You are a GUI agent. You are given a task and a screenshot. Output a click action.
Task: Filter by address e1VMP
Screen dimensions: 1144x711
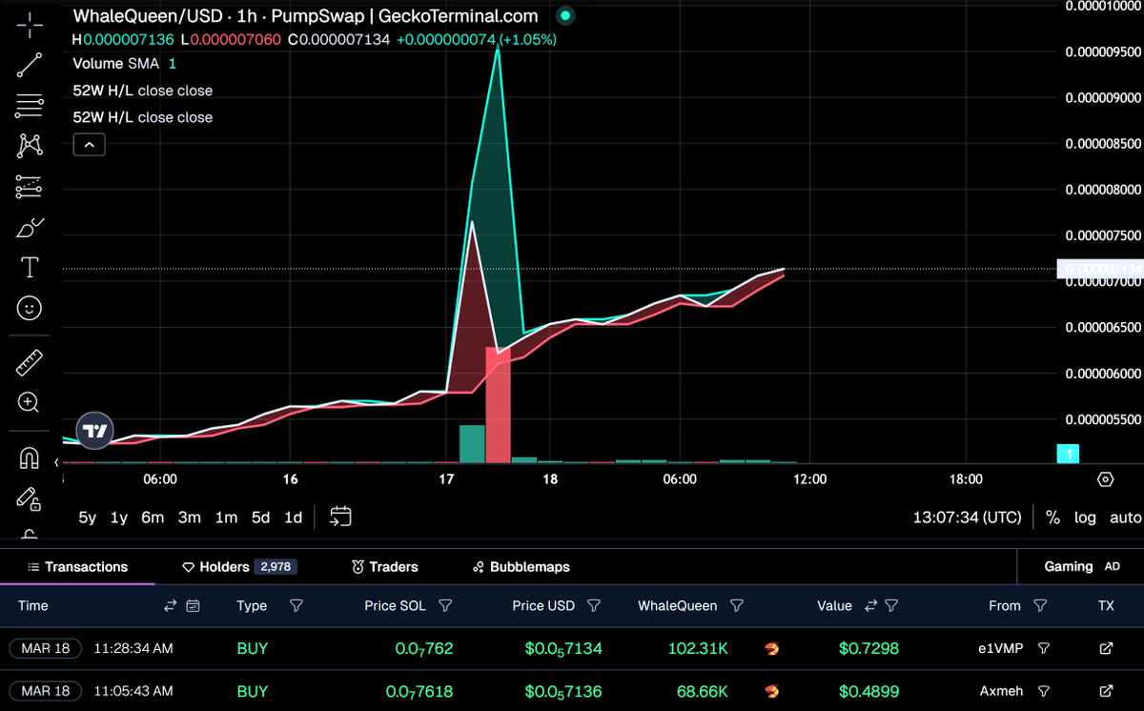[x=1043, y=648]
